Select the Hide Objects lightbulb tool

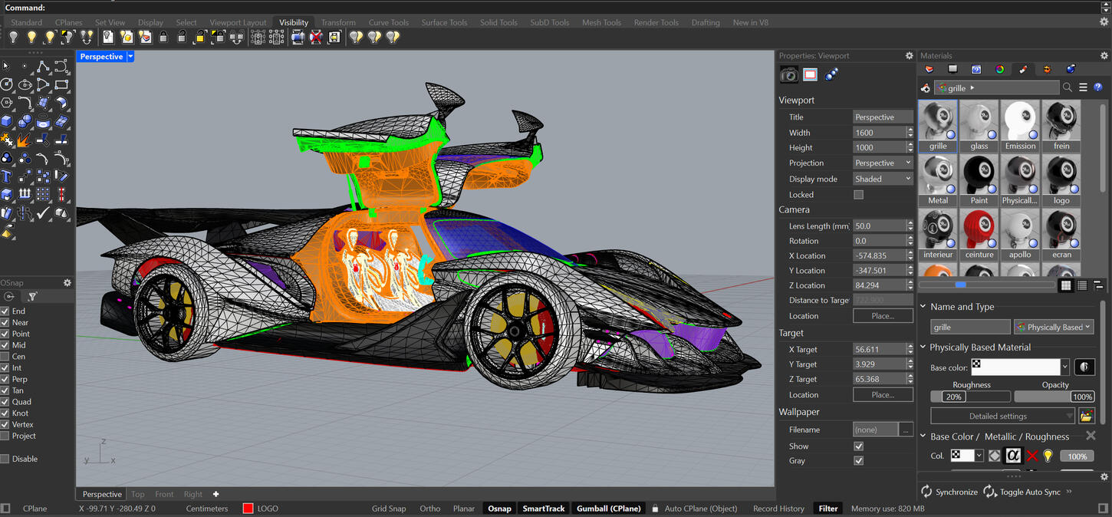pyautogui.click(x=13, y=36)
